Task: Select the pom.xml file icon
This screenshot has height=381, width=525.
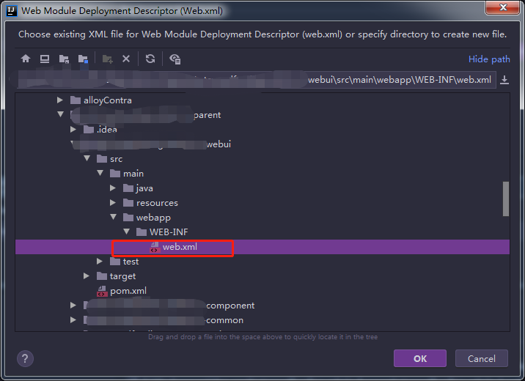Action: click(x=102, y=291)
